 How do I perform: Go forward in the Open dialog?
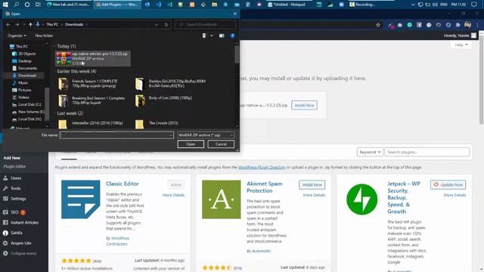click(x=17, y=24)
